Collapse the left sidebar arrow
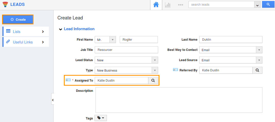Viewport: 275px width, 122px height. point(53,100)
